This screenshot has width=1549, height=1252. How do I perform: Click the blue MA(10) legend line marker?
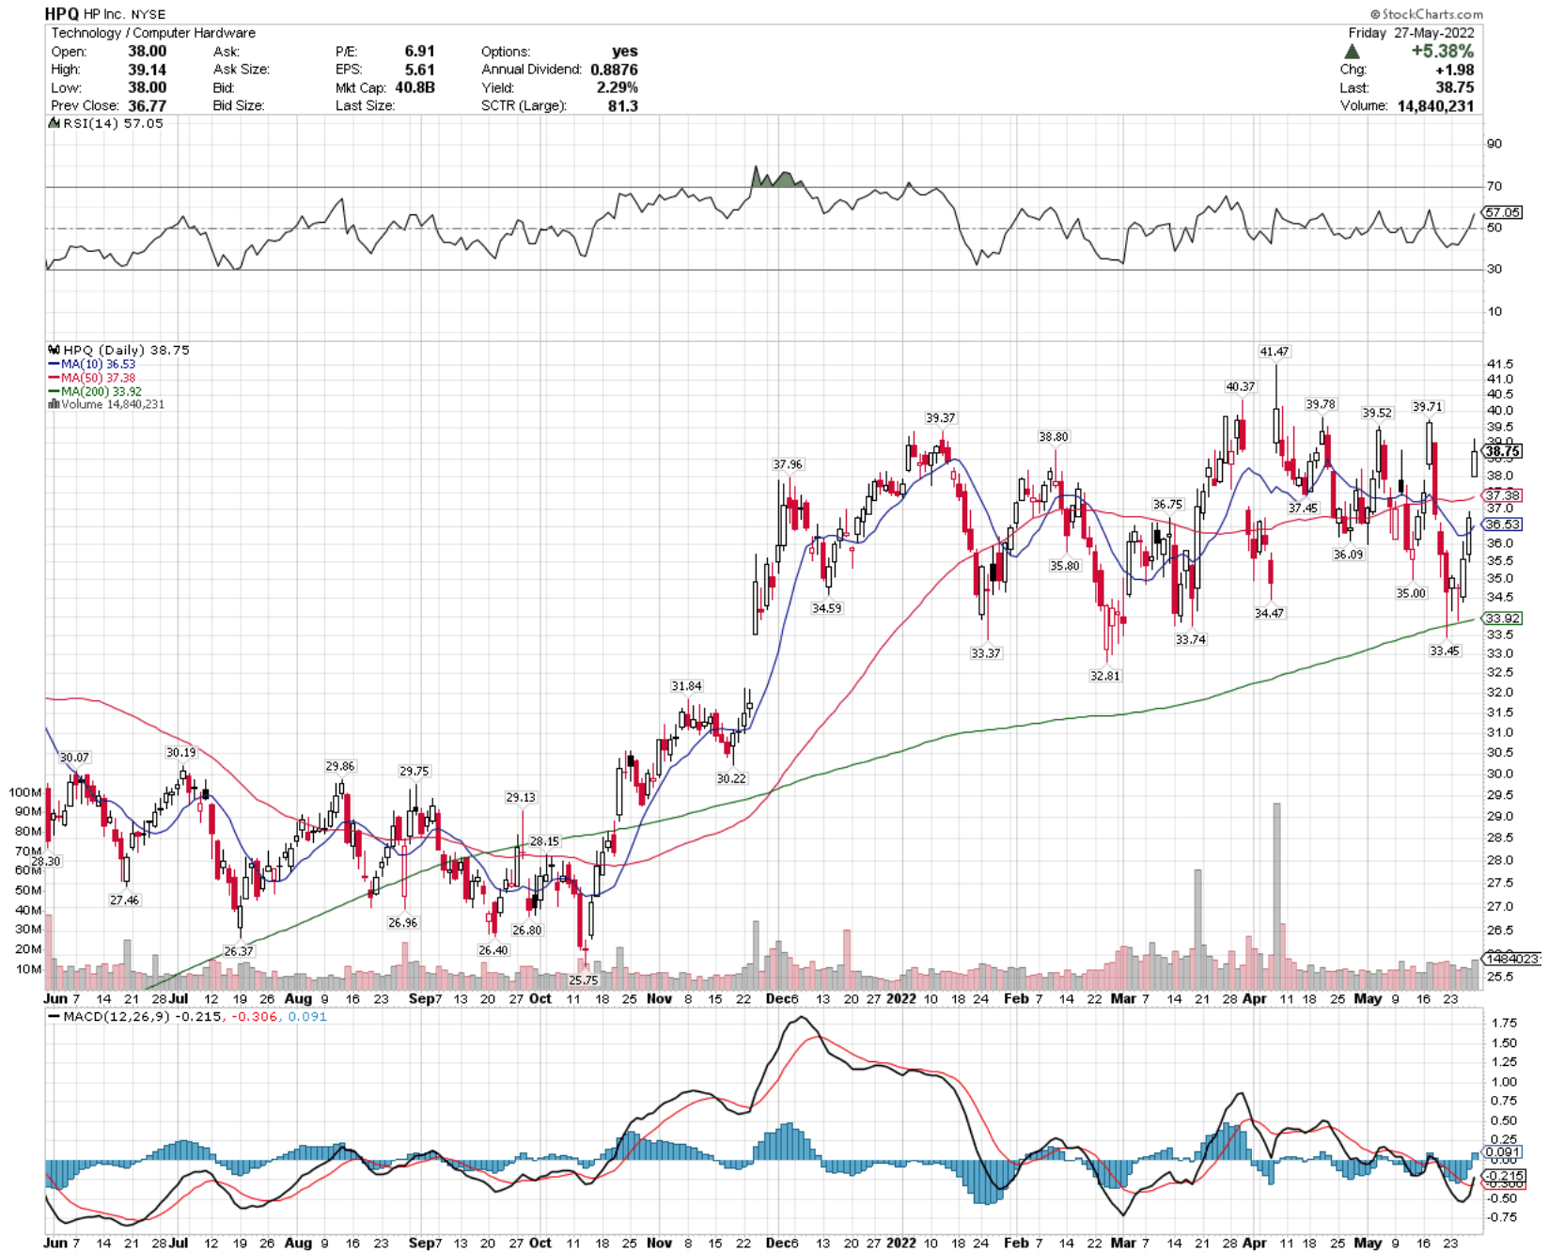54,364
